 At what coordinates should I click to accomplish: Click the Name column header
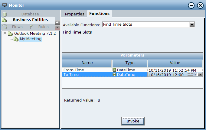click(x=87, y=63)
